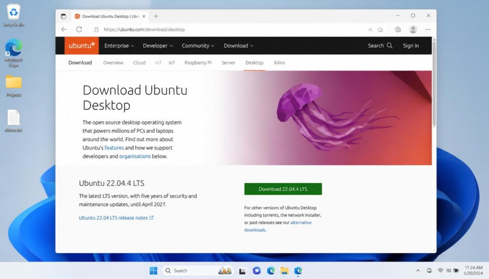Switch to the Overview sub-navigation tab
Viewport: 489px width, 279px height.
(113, 62)
